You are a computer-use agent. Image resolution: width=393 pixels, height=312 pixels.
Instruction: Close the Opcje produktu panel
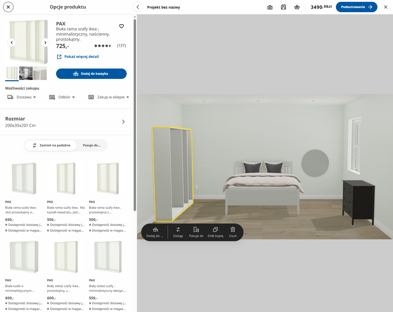click(8, 7)
